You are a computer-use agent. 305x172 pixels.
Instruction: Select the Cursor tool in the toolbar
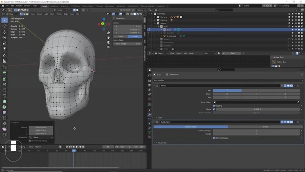pos(4,26)
